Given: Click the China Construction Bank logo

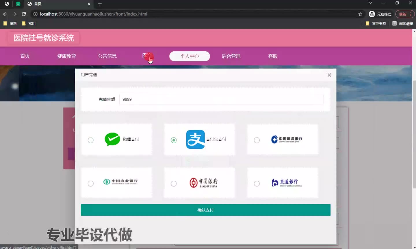Looking at the screenshot, I should point(287,139).
